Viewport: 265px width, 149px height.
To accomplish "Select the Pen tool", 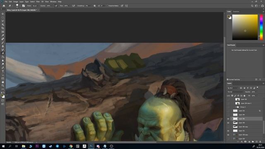I will click(x=3, y=67).
